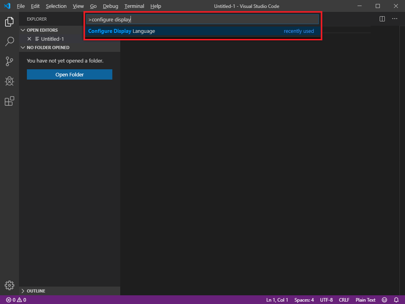405x304 pixels.
Task: Close the Visual Studio Code window
Action: (x=396, y=6)
